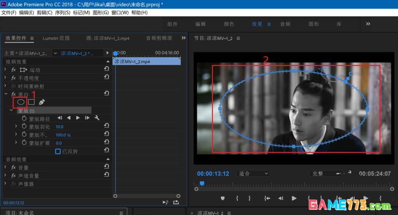Open the 窗口(W) menu
398x215 pixels.
(120, 12)
